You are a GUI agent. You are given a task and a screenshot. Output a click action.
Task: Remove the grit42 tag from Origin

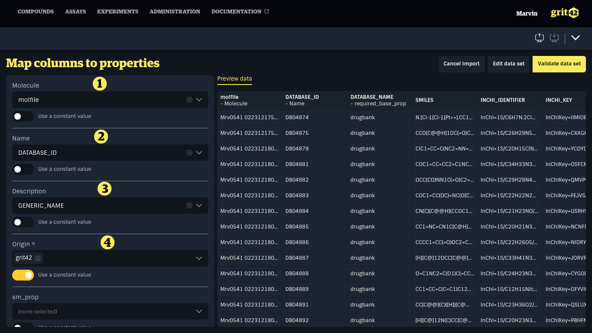38,258
